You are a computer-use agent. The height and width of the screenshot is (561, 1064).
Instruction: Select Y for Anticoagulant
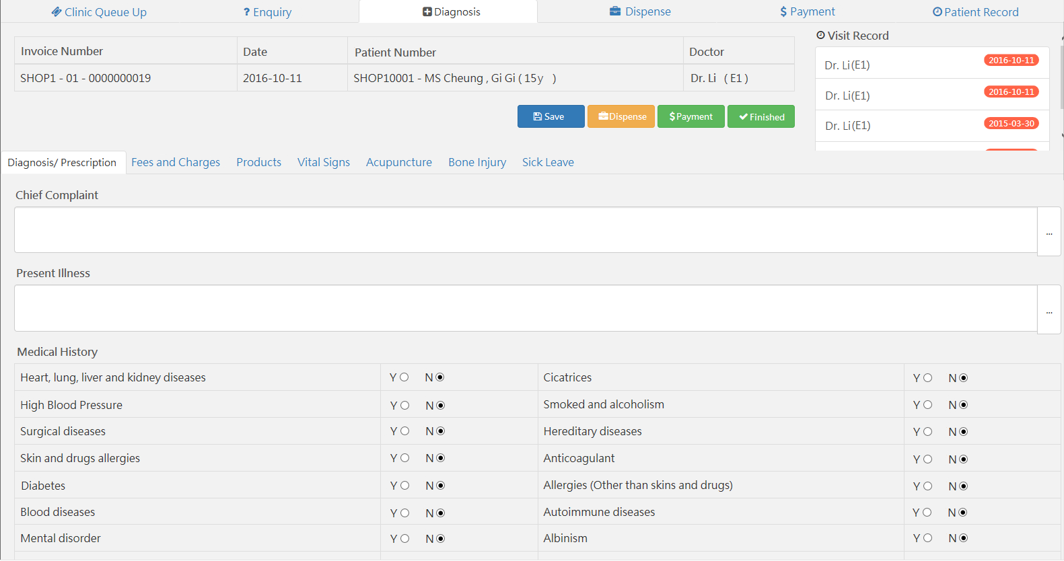pos(927,459)
